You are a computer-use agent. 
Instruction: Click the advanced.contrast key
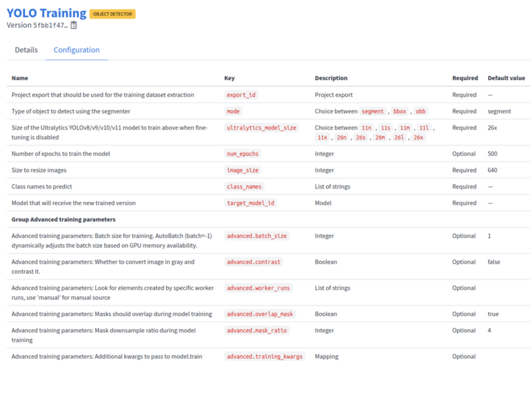point(254,262)
